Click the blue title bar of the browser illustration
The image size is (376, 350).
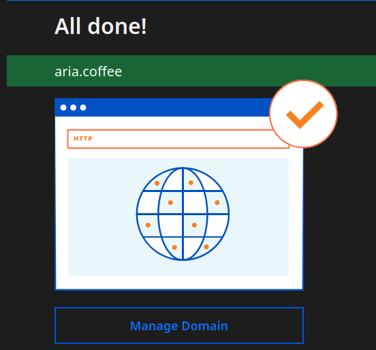coord(163,108)
